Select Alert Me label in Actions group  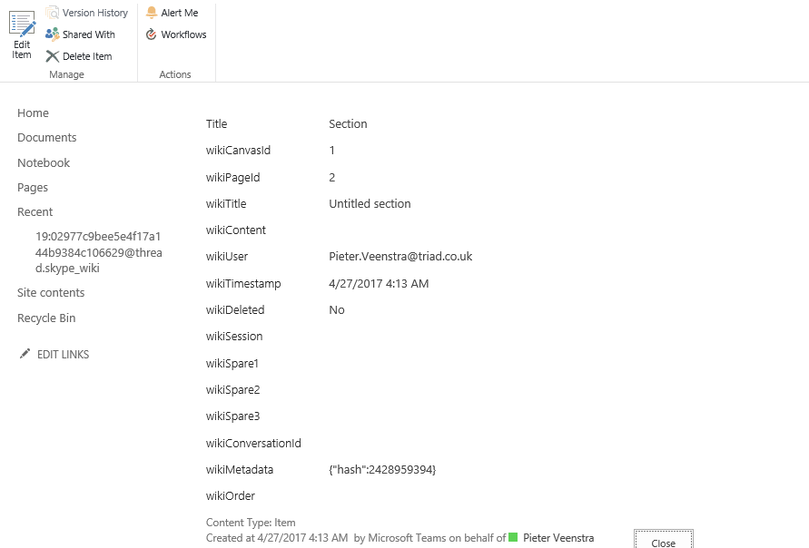coord(180,13)
